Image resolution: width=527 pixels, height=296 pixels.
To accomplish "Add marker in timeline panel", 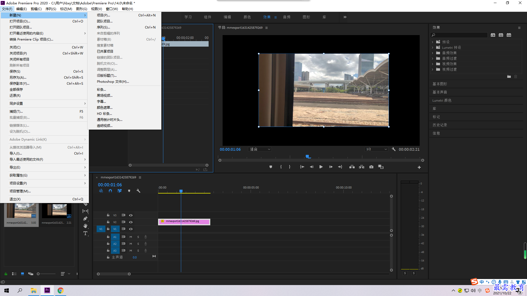I will tap(129, 191).
